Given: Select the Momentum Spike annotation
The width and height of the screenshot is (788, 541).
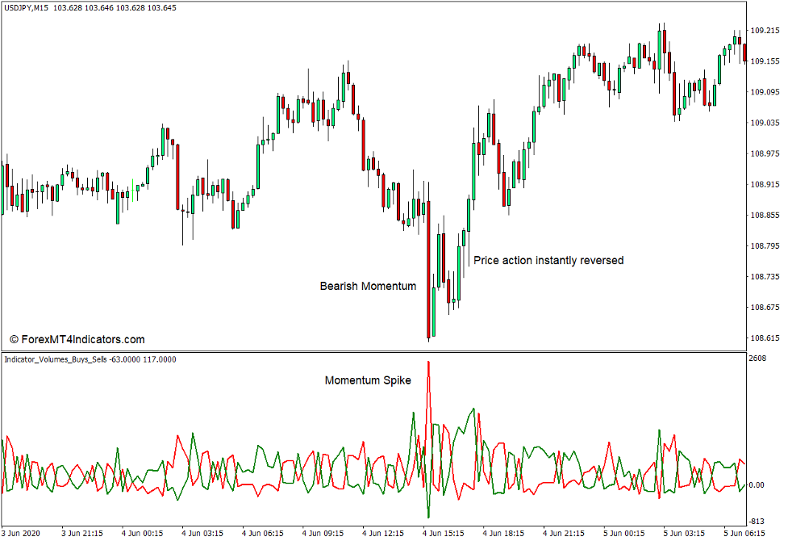Looking at the screenshot, I should pos(368,380).
